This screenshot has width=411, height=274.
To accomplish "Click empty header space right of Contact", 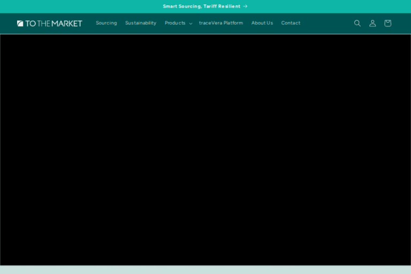I will (326, 23).
